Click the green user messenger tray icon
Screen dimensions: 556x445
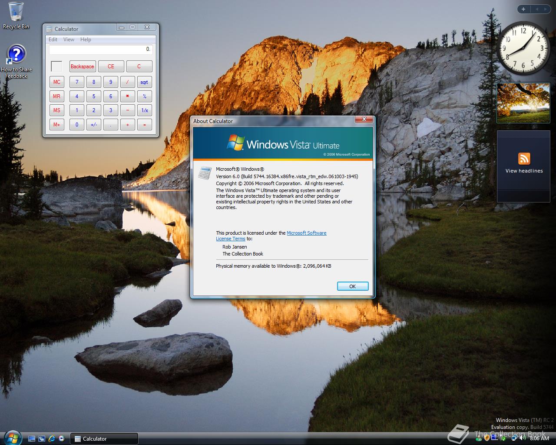click(x=479, y=438)
